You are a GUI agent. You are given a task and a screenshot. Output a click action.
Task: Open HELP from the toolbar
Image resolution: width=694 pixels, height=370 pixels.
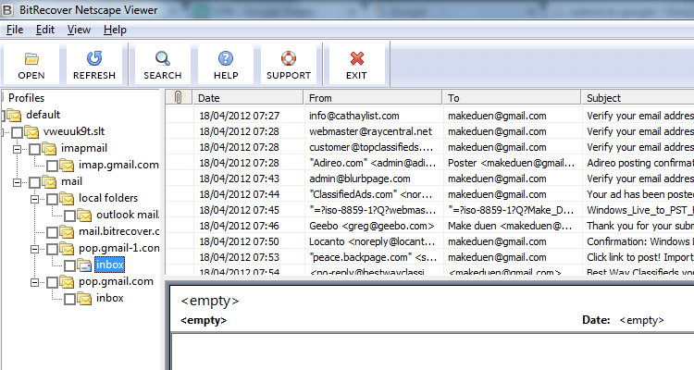pyautogui.click(x=226, y=58)
